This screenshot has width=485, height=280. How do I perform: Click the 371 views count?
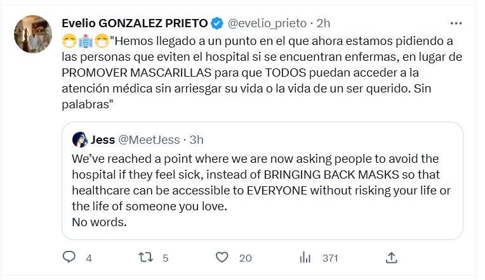(x=329, y=258)
